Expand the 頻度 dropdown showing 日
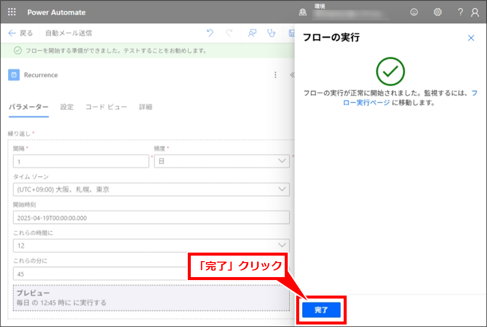The height and width of the screenshot is (327, 487). (222, 161)
